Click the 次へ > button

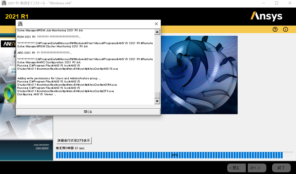[x=257, y=168]
